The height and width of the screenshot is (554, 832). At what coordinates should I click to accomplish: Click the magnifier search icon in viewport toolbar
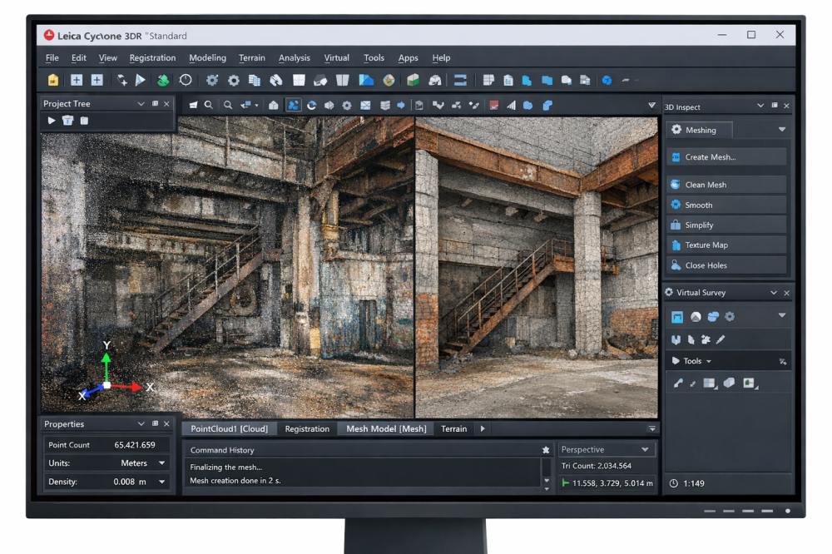click(x=209, y=106)
